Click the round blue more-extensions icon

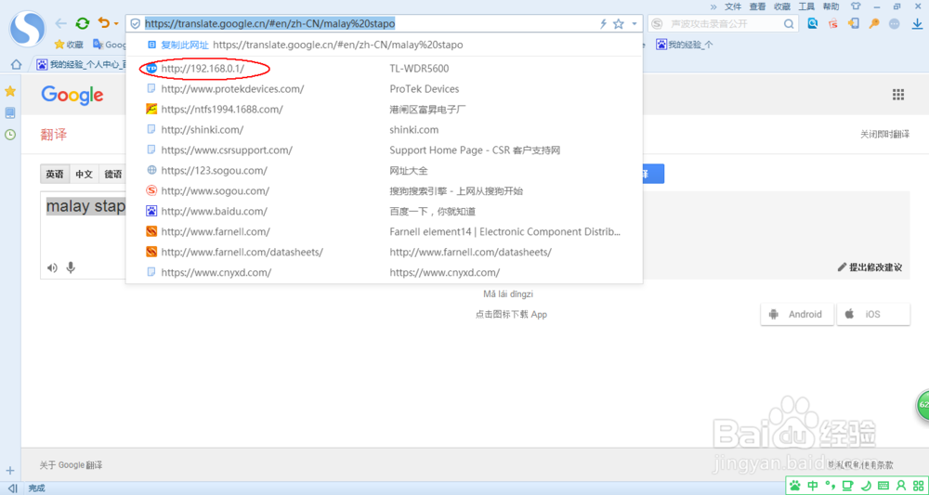point(895,24)
